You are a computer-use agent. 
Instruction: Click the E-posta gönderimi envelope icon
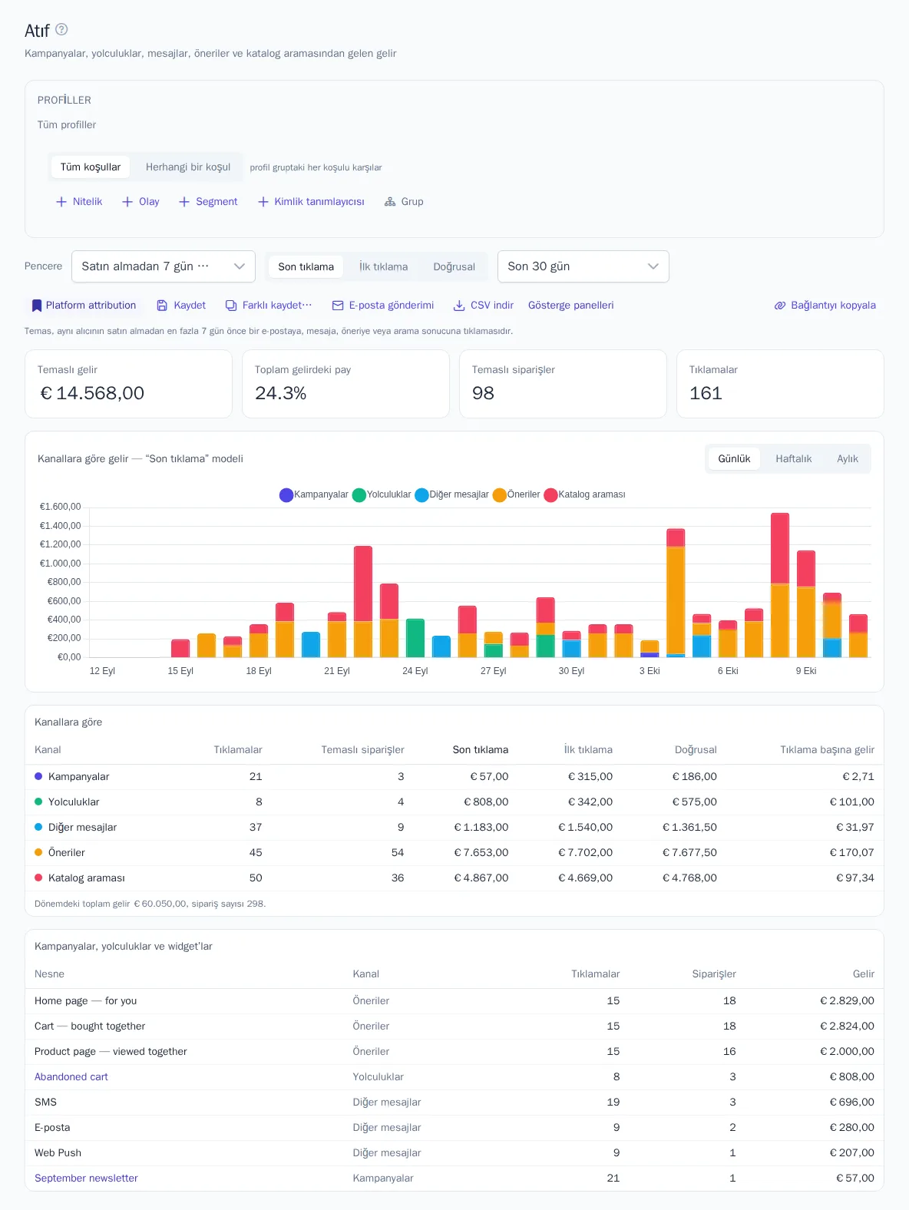338,306
